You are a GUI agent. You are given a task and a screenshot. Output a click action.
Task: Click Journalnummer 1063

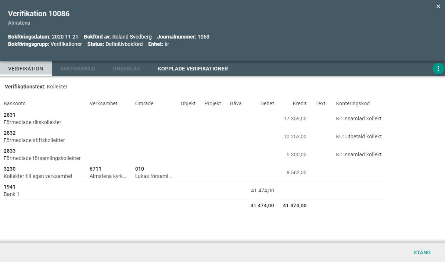[x=183, y=37]
